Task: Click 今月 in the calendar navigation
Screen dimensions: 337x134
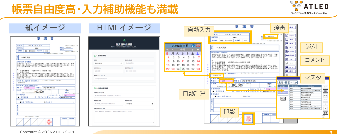Action: 183,50
